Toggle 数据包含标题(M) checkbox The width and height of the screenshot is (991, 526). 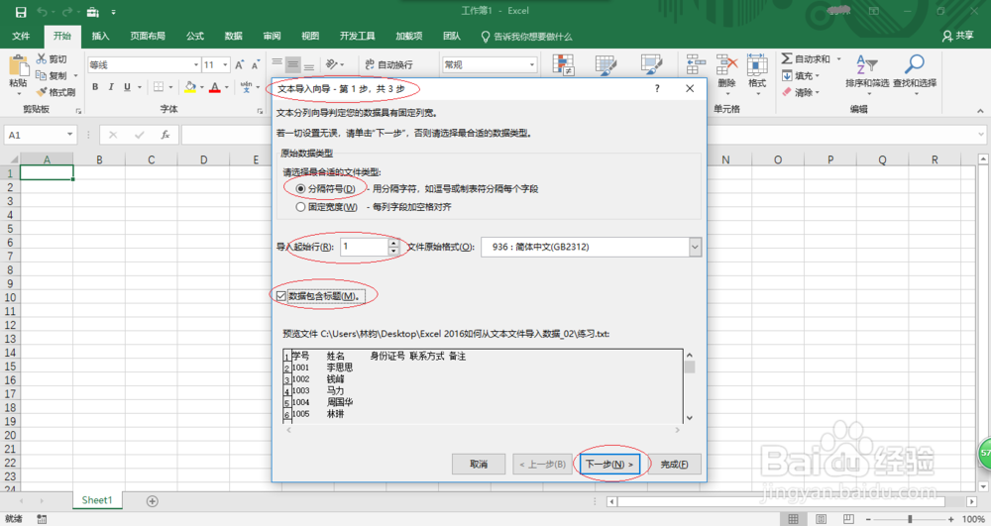[281, 296]
